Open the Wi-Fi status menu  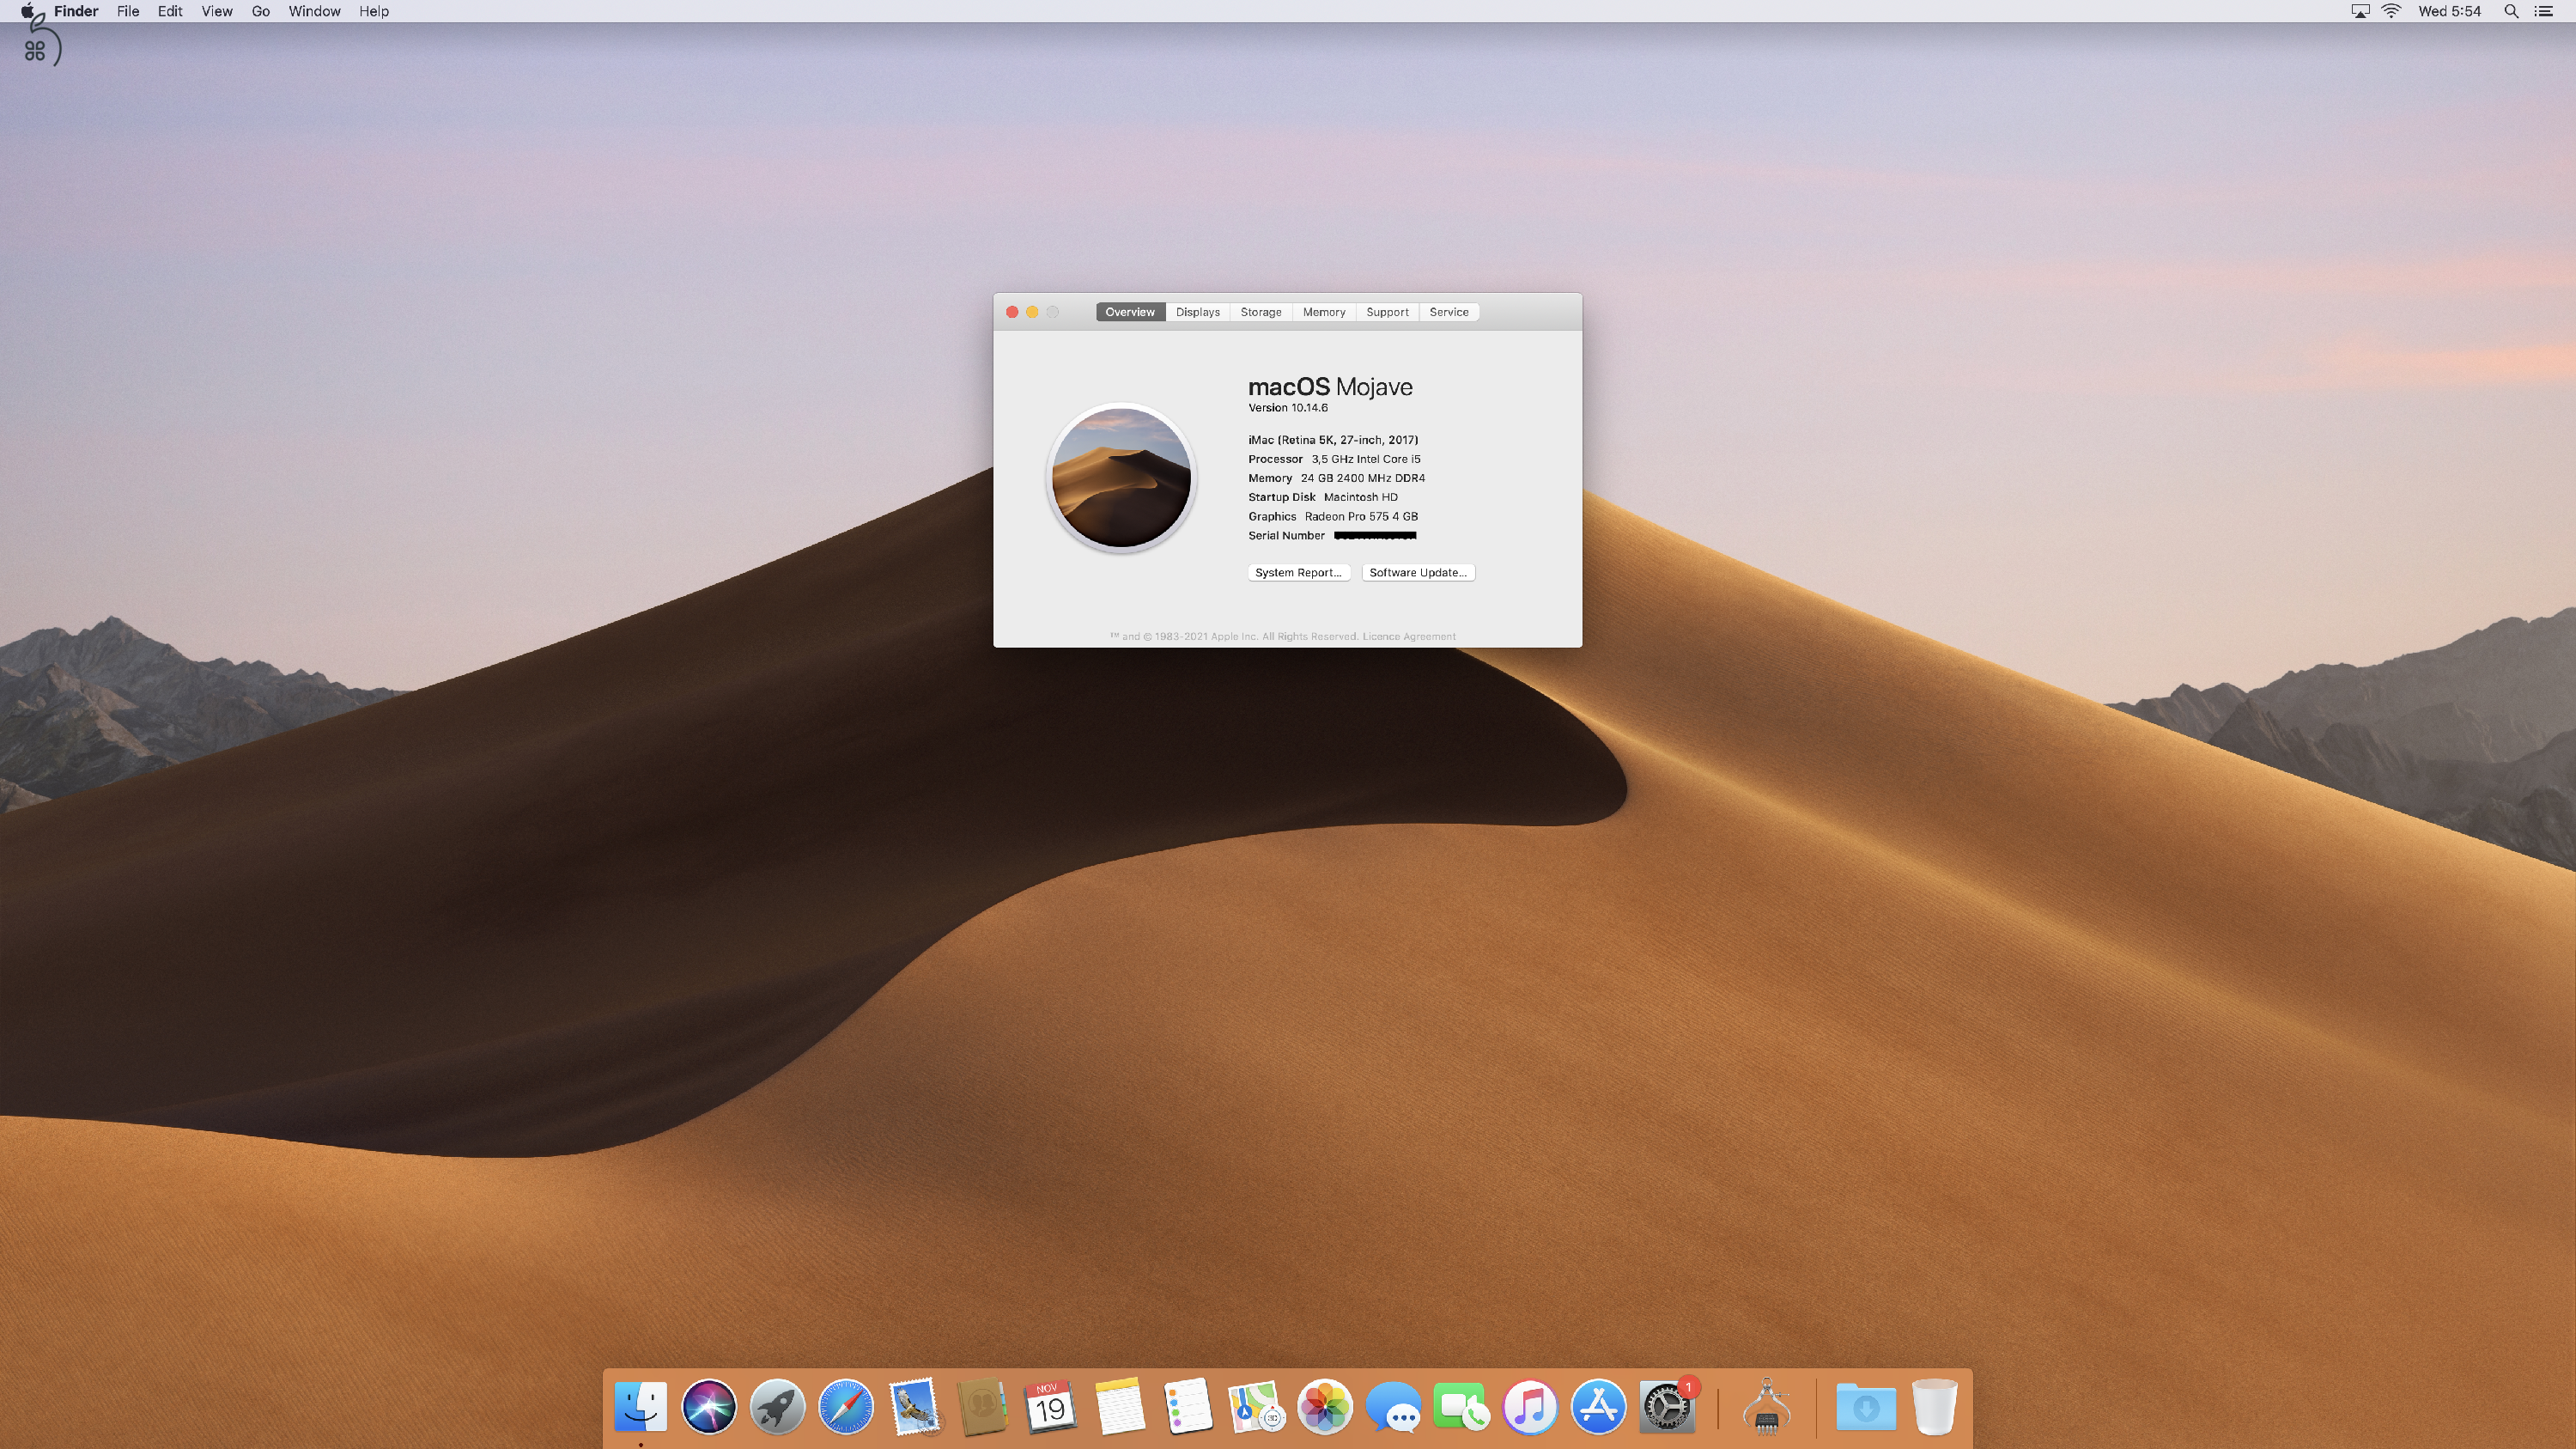tap(2391, 11)
